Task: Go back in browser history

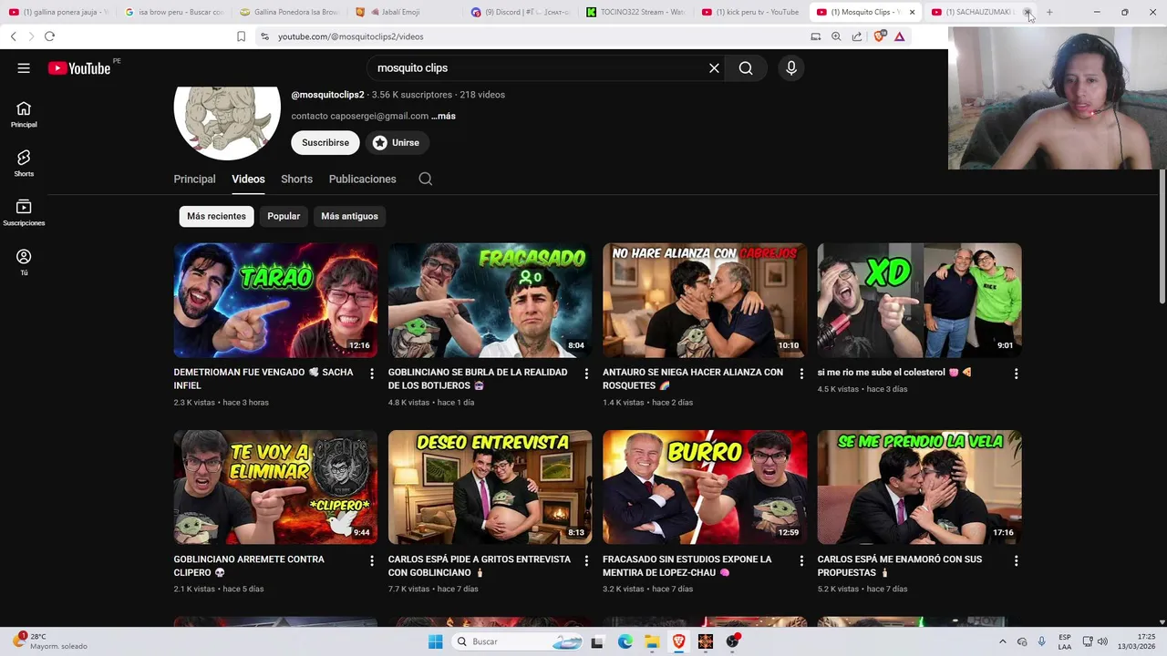Action: coord(13,36)
